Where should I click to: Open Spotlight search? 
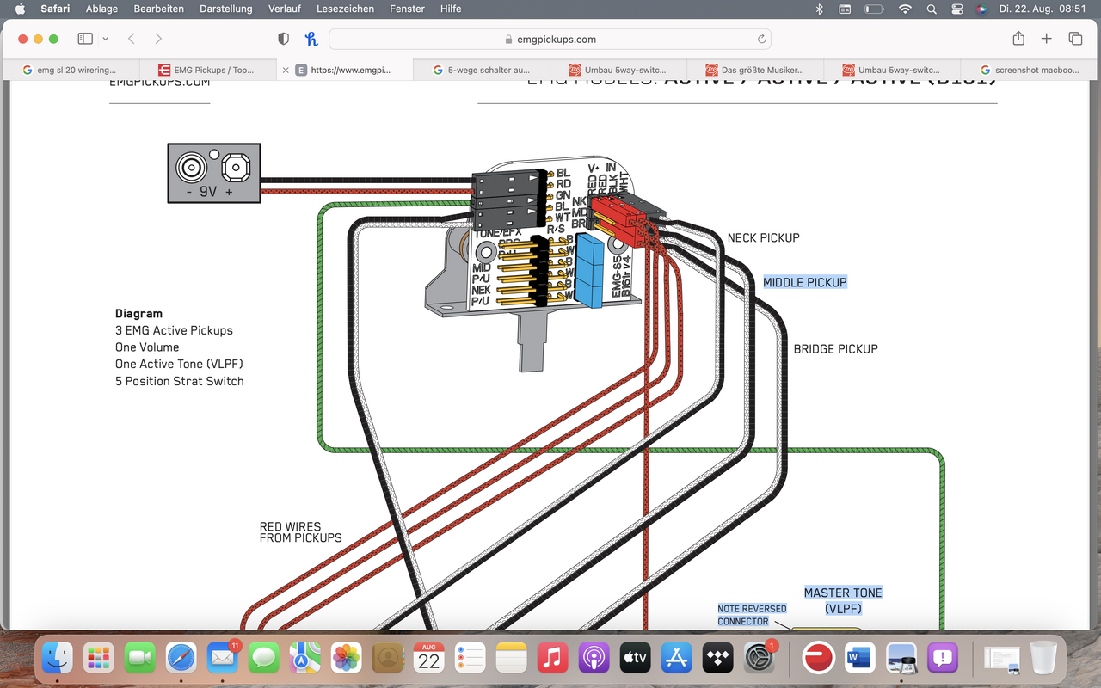tap(932, 9)
